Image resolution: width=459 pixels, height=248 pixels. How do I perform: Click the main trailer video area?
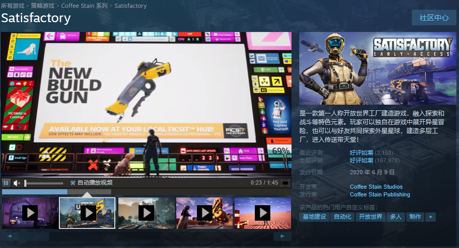146,104
